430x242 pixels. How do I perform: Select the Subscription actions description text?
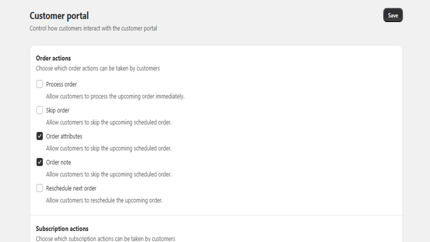point(105,239)
